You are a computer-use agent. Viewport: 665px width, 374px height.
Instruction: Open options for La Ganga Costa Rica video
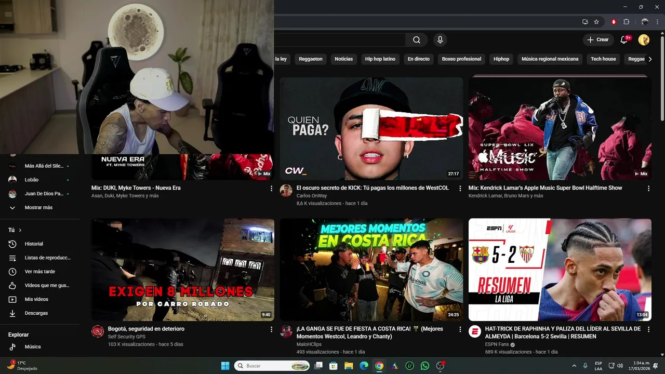click(x=460, y=329)
